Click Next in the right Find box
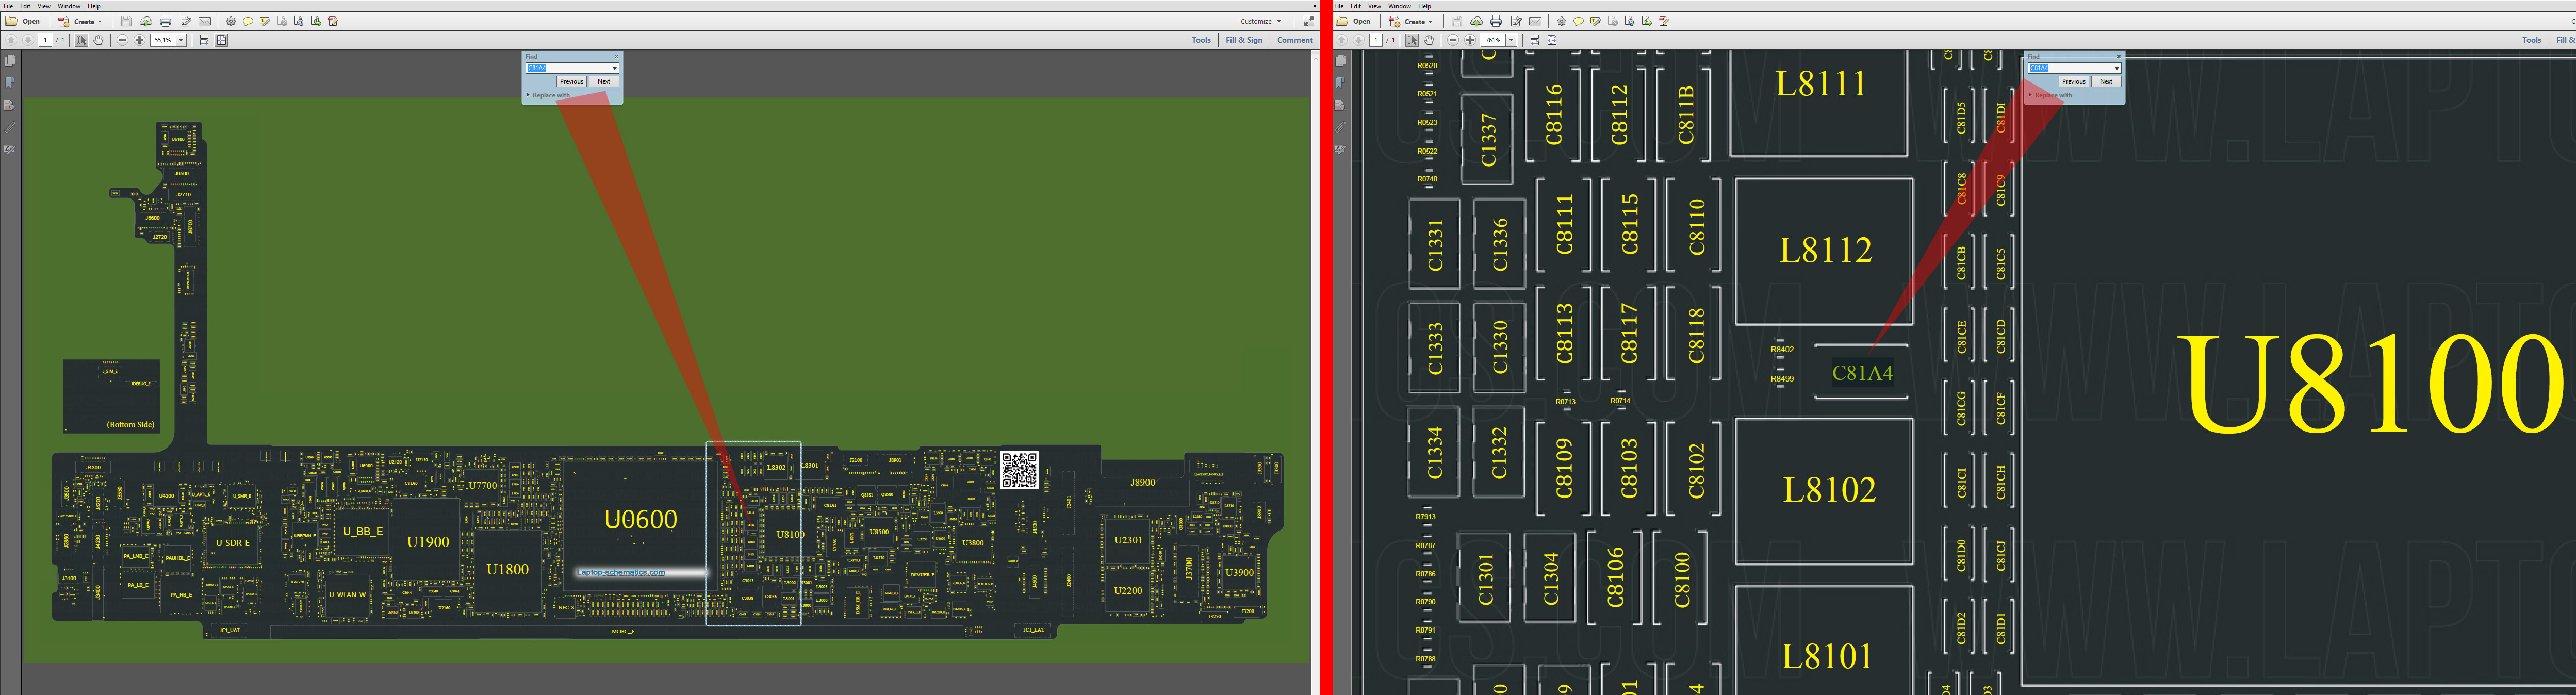The width and height of the screenshot is (2576, 695). tap(2106, 81)
